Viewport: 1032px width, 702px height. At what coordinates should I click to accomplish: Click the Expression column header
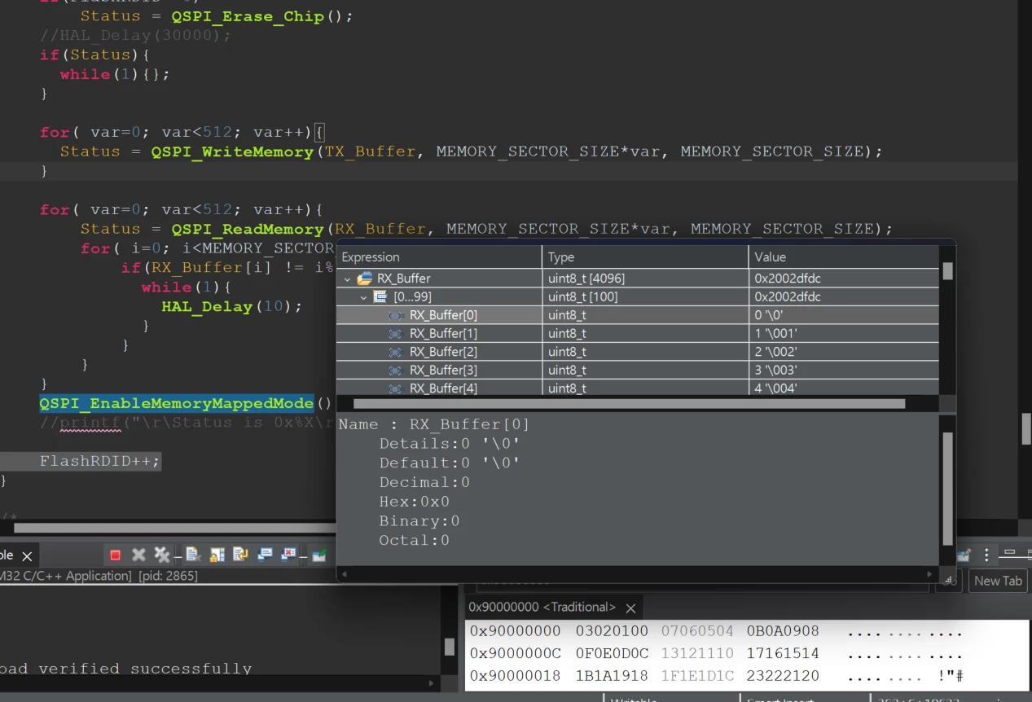[439, 257]
